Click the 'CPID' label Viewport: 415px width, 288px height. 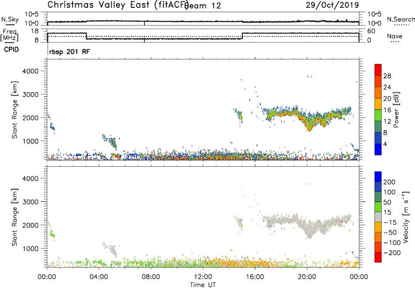11,49
